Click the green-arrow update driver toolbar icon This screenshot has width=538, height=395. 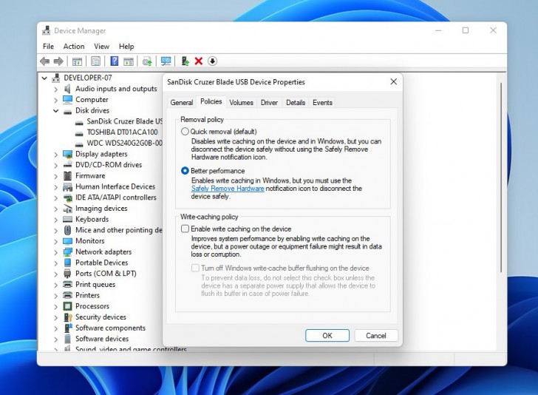185,61
